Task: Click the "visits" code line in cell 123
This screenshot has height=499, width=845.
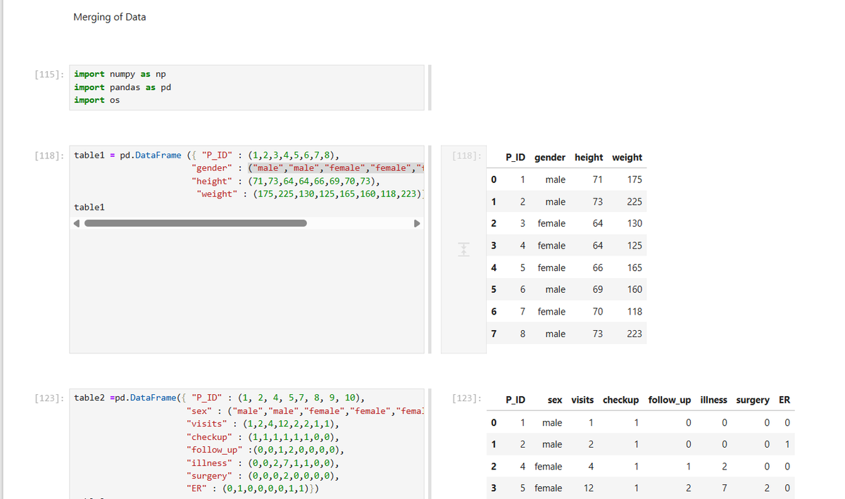Action: pos(263,424)
